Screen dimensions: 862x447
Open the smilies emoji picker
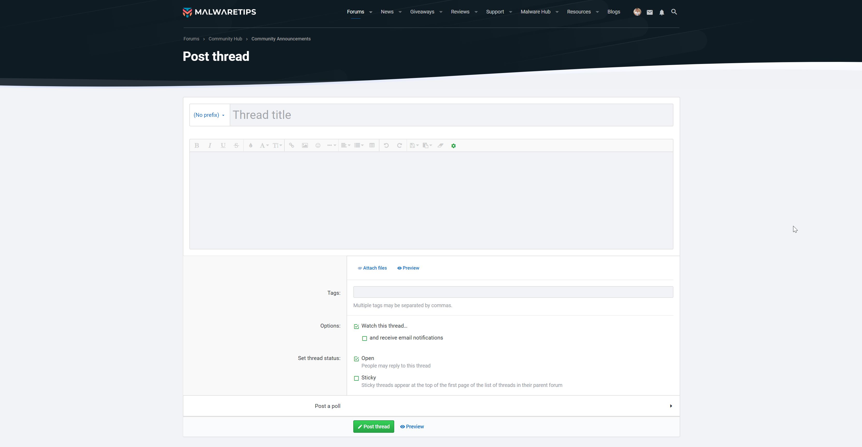[318, 146]
